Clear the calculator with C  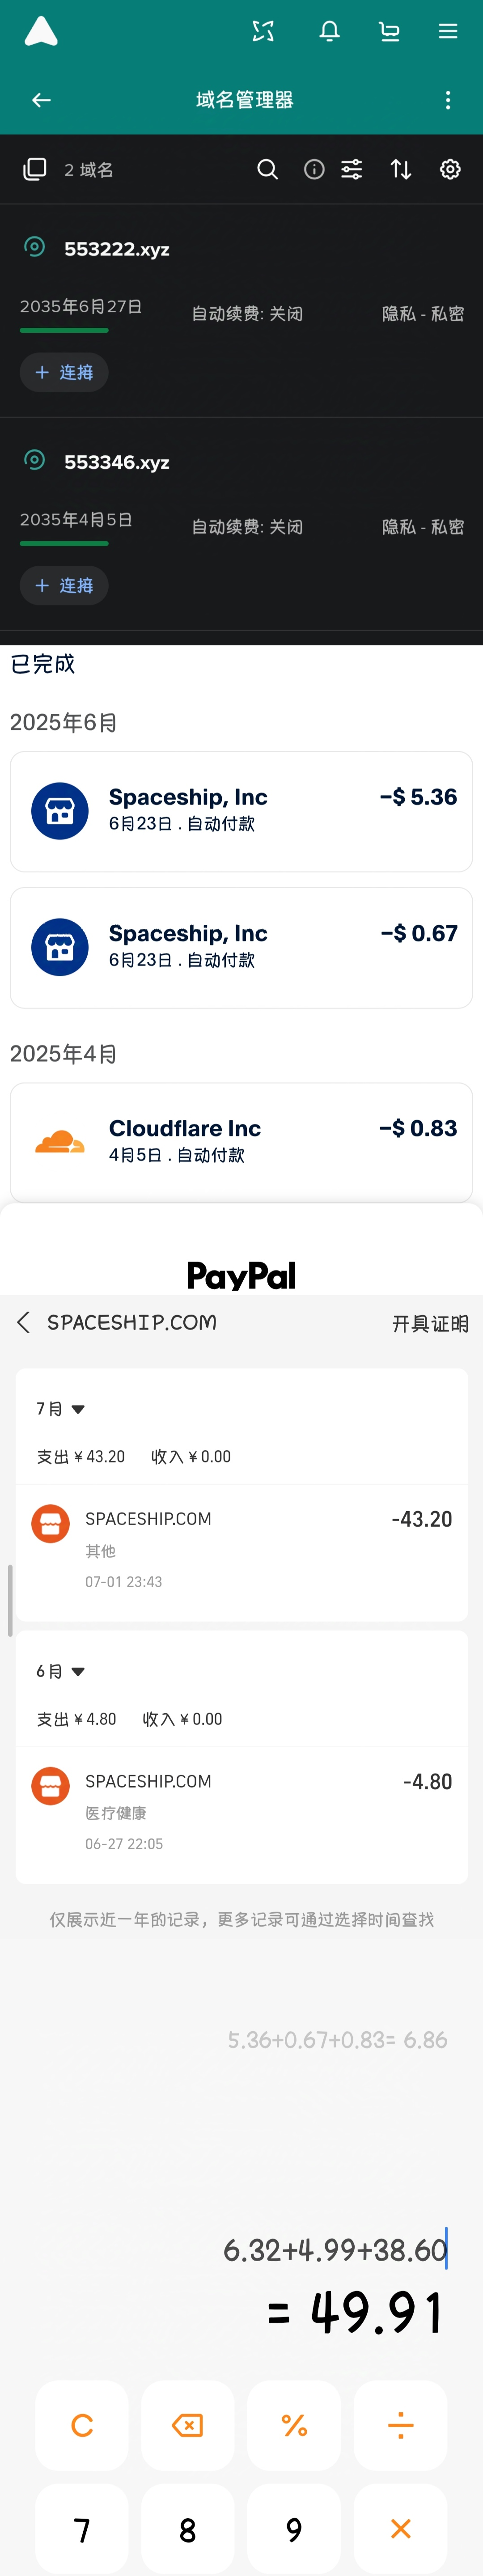(x=82, y=2425)
